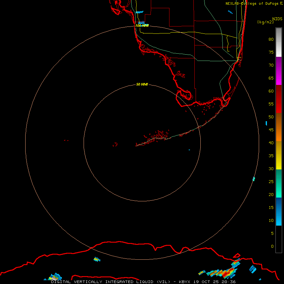The width and height of the screenshot is (284, 284).
Task: Click the scale value 50
Action: click(x=271, y=117)
